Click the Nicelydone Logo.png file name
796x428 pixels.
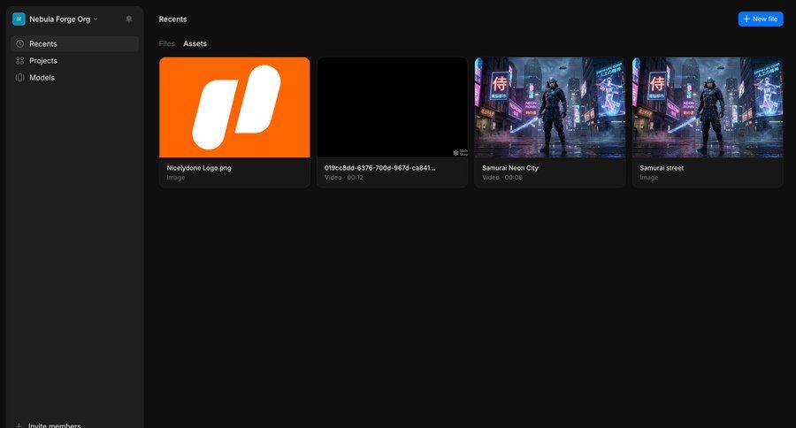coord(199,167)
